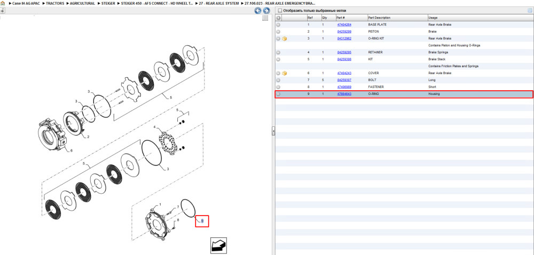This screenshot has height=255, width=534.
Task: Open part number link for BASE PLATE
Action: point(344,25)
